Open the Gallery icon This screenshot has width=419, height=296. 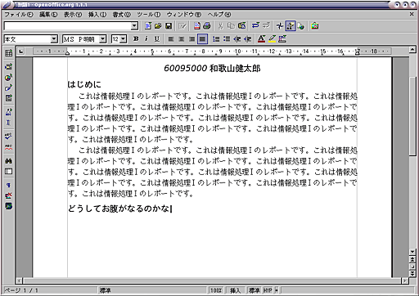314,26
